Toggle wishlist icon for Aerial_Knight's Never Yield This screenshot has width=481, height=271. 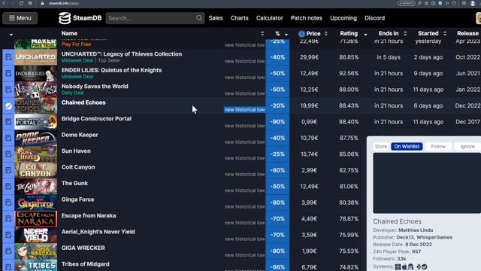point(8,235)
